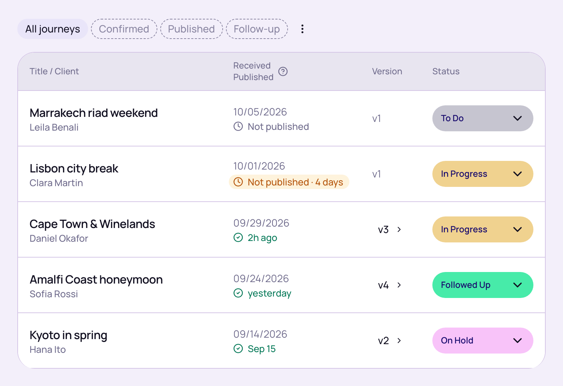Open Cape Town's In Progress status dropdown

[483, 229]
